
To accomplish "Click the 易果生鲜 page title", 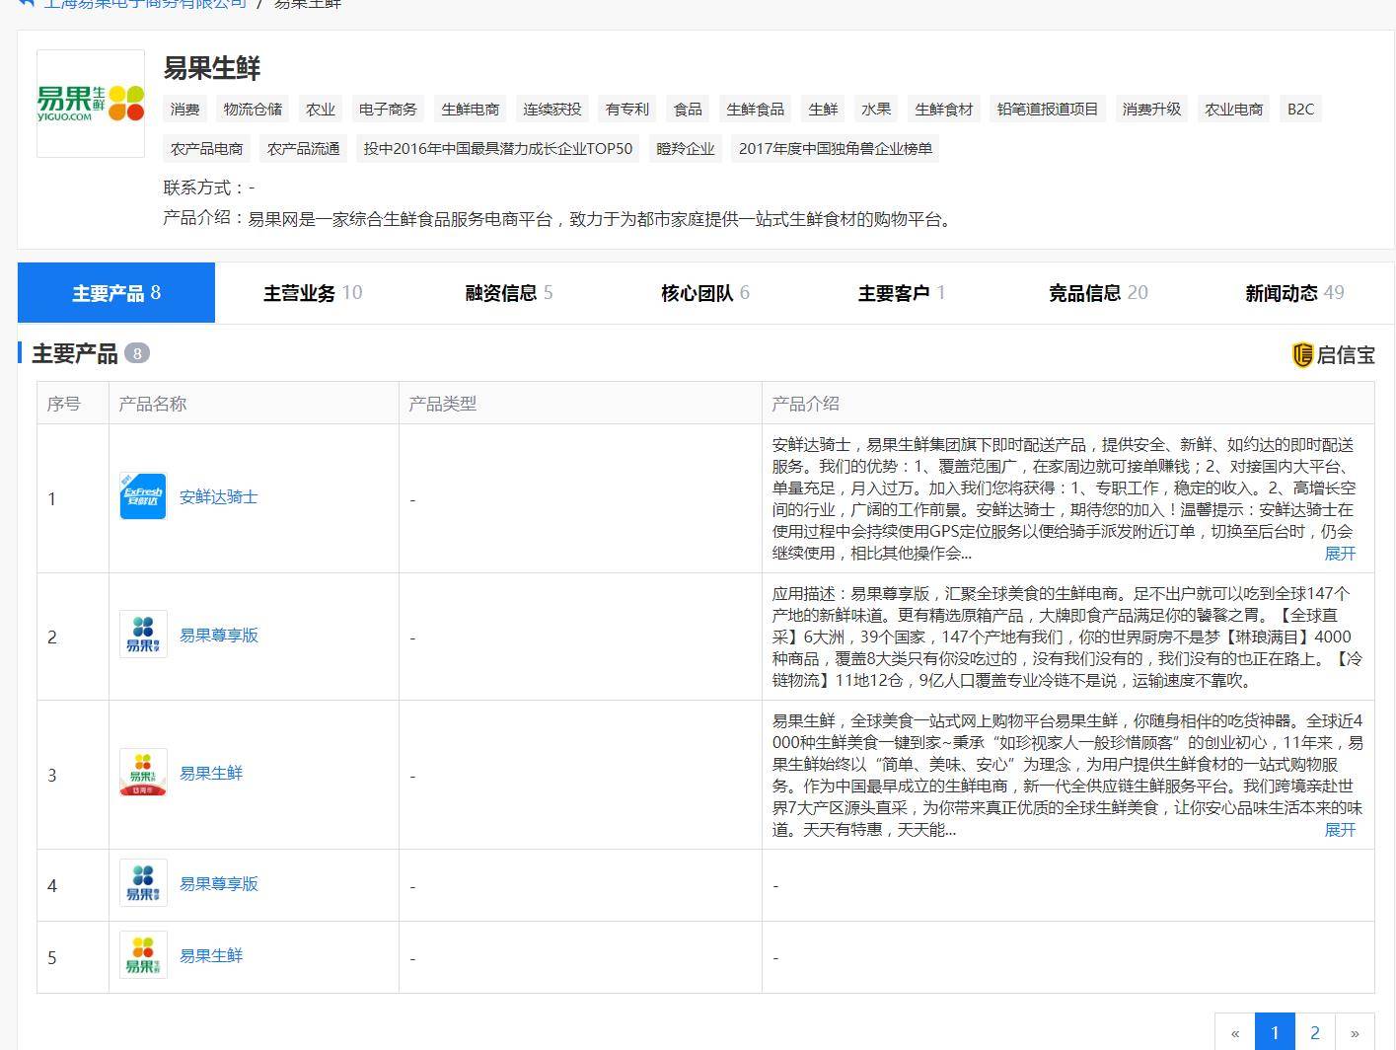I will tap(211, 68).
